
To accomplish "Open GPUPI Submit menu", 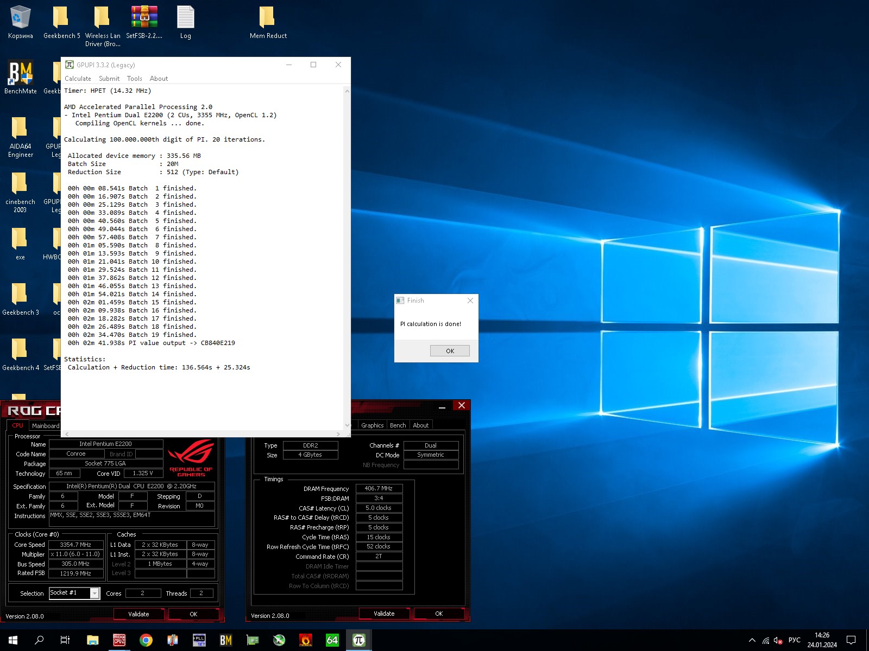I will (109, 79).
